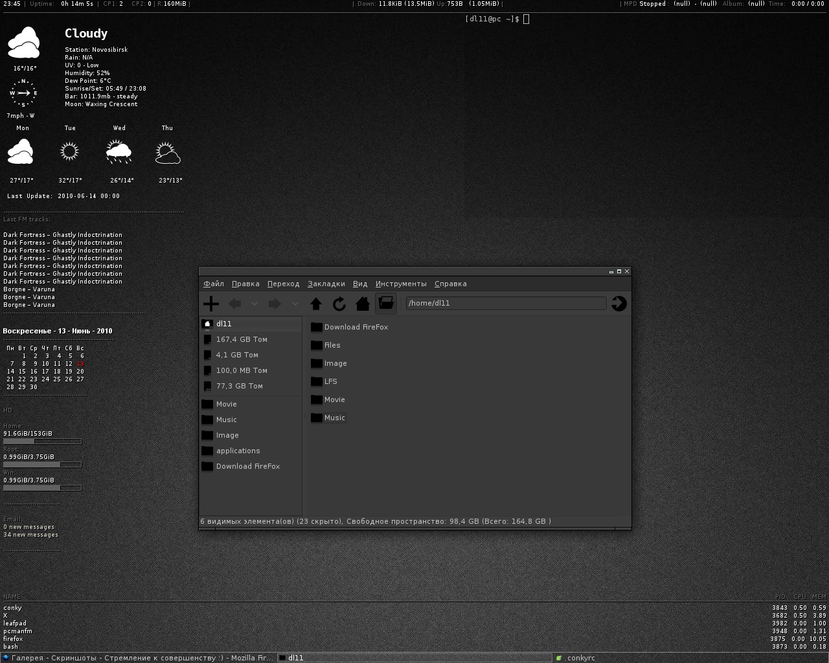Click the "leafpad" process name
The height and width of the screenshot is (663, 829).
click(15, 624)
